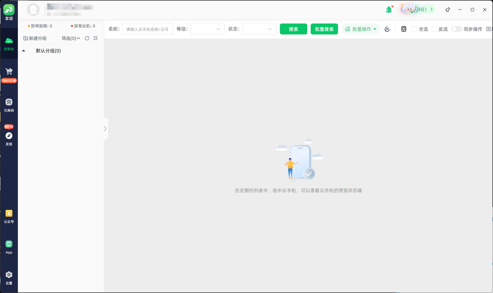Click the notification bell icon

tap(389, 9)
